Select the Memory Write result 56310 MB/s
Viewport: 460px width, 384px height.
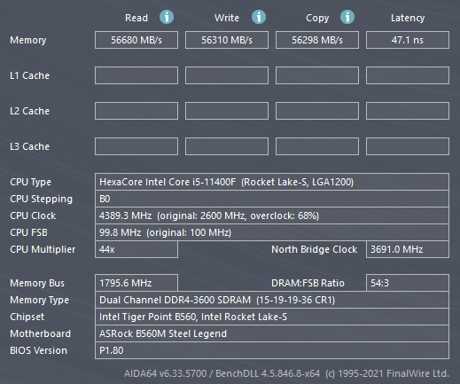coord(227,40)
